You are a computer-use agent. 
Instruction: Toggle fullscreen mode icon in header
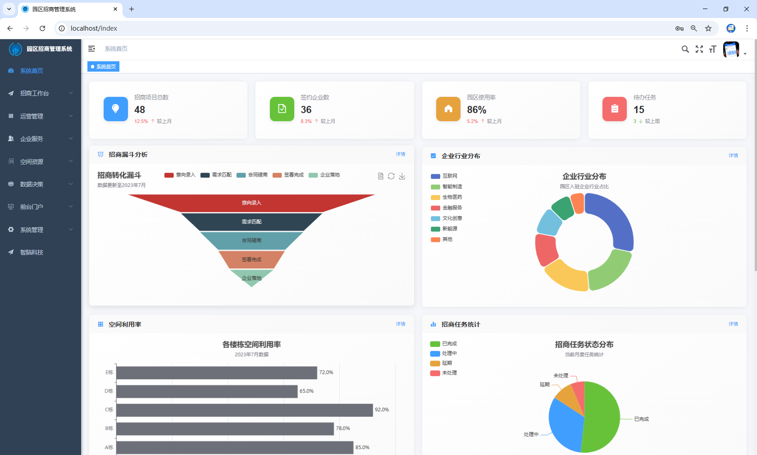click(699, 49)
